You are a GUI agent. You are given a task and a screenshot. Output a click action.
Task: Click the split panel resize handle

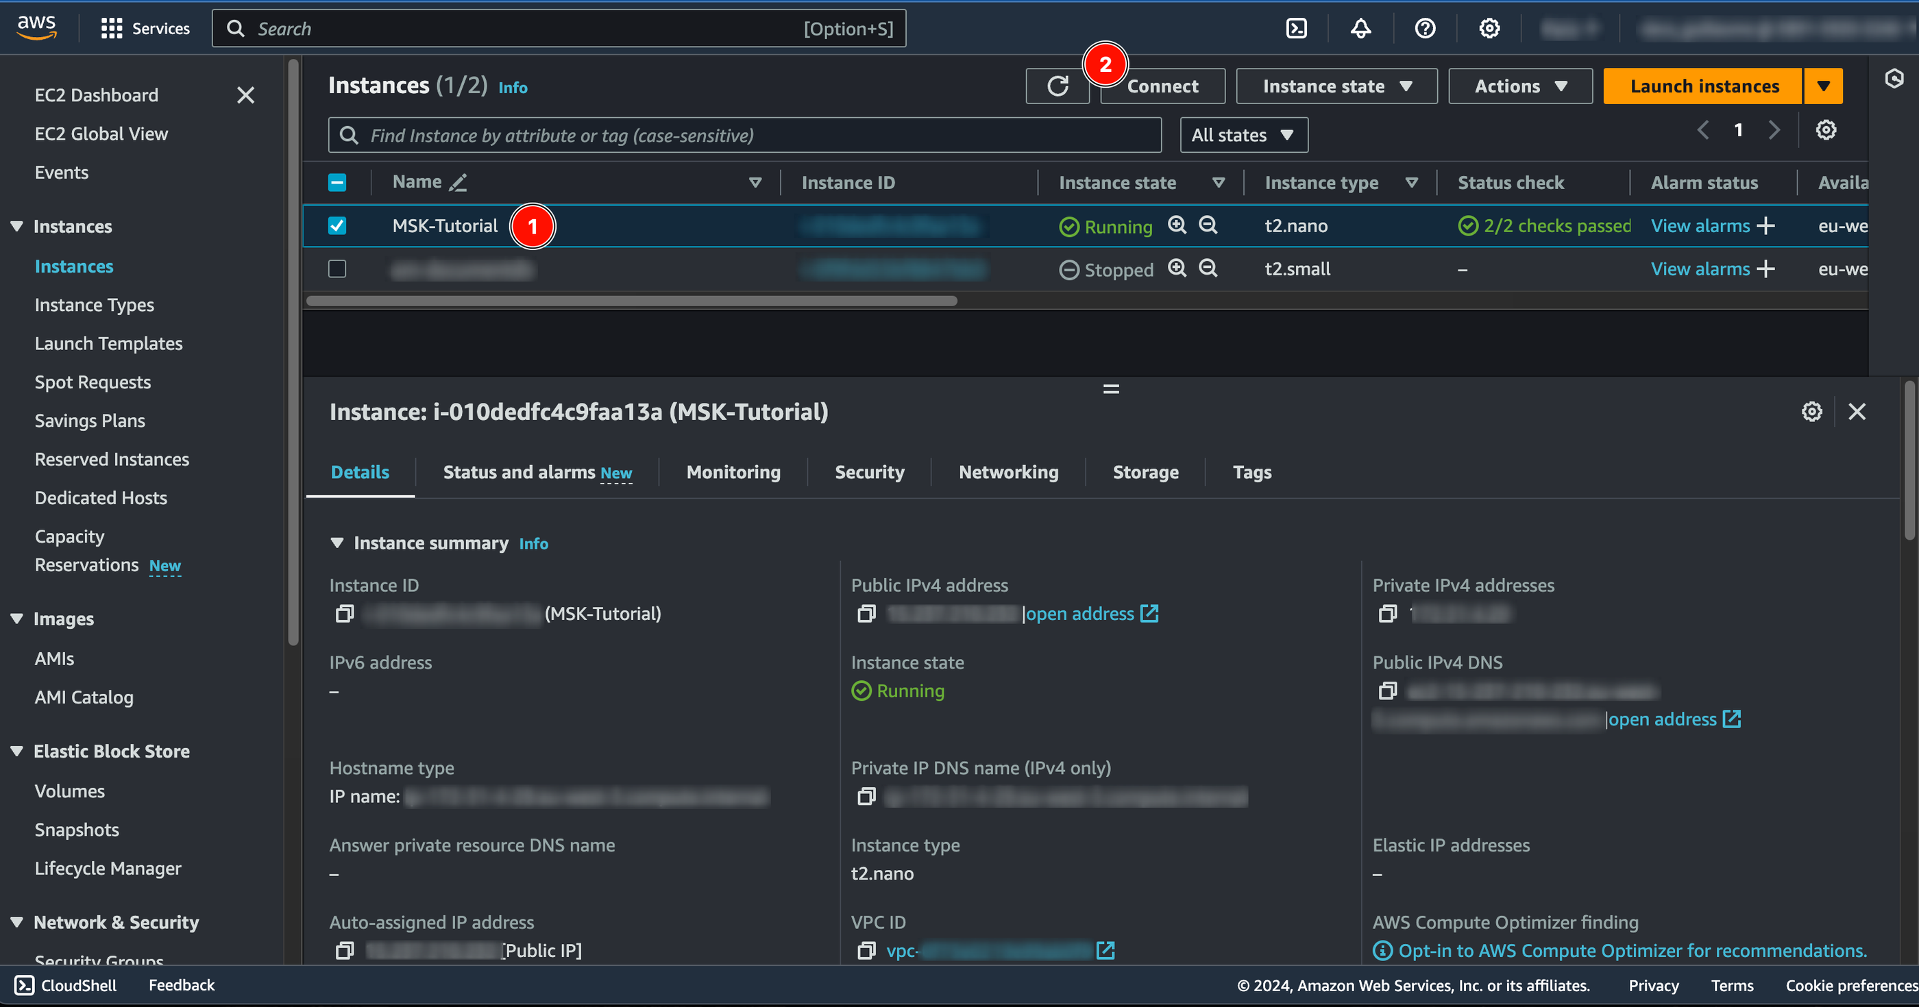coord(1111,389)
